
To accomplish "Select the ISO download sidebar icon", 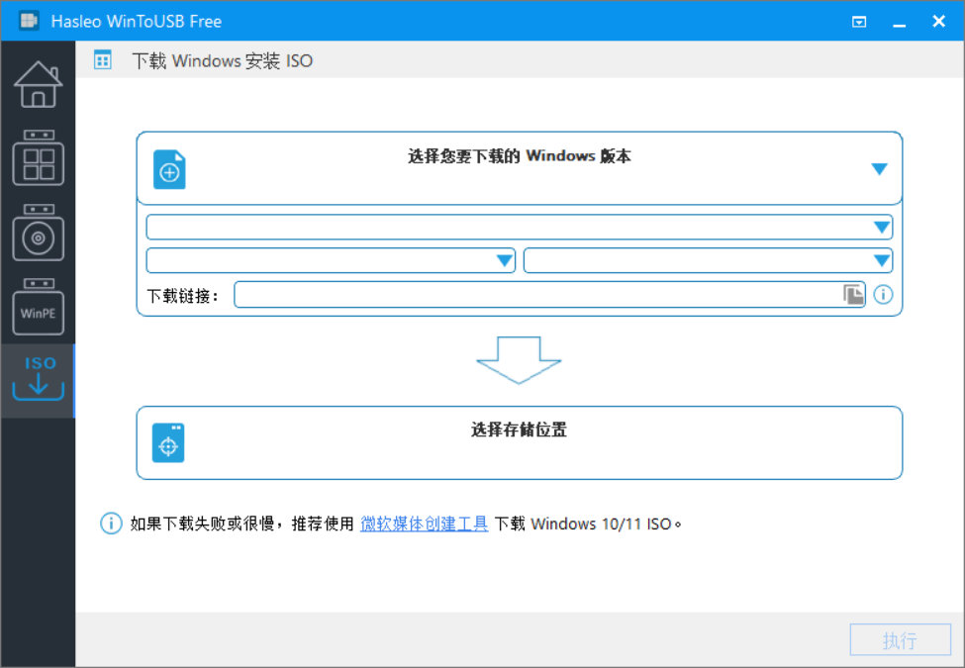I will (x=39, y=379).
